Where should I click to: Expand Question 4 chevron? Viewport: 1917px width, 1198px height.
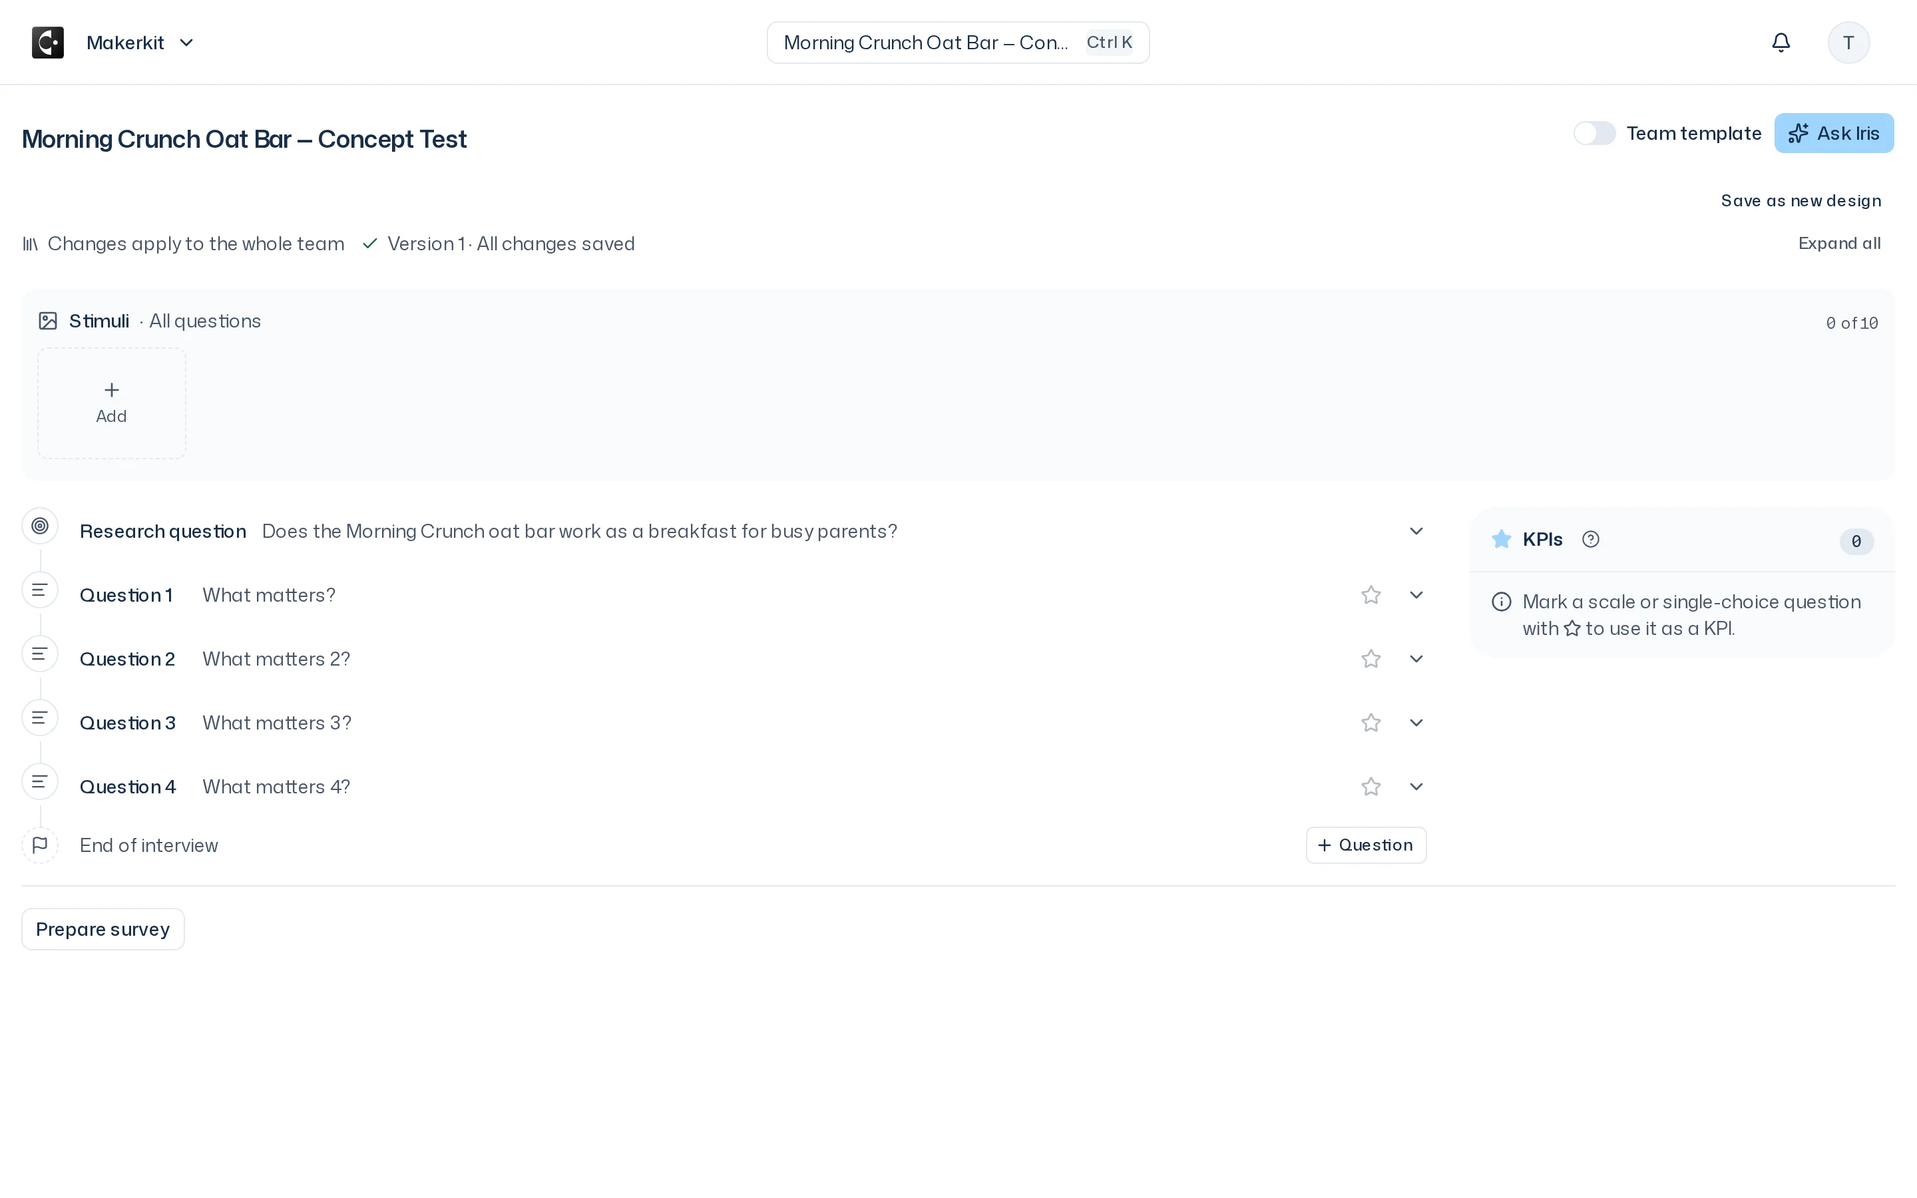(1416, 787)
